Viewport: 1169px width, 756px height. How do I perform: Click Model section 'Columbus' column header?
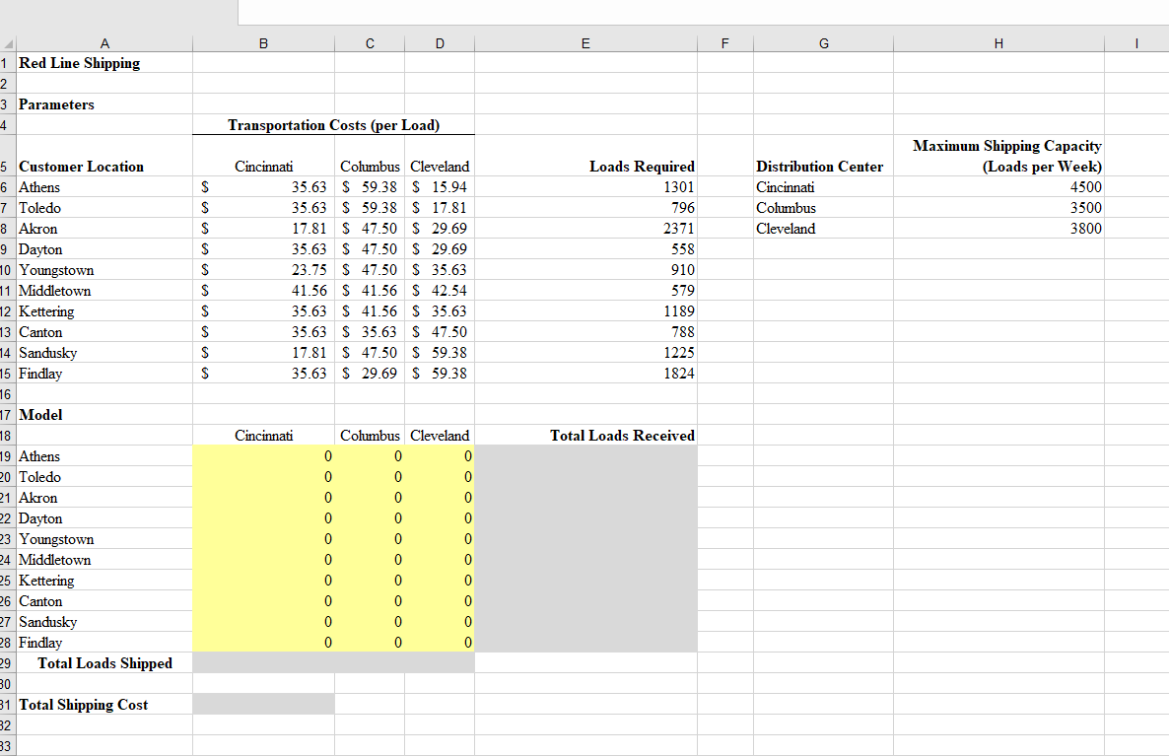(370, 436)
